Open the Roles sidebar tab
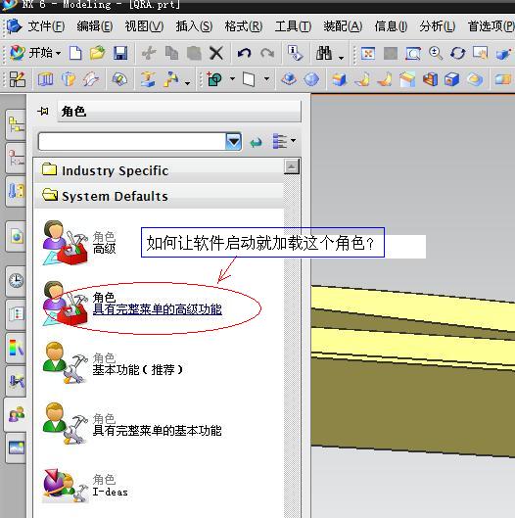Image resolution: width=515 pixels, height=518 pixels. tap(16, 414)
